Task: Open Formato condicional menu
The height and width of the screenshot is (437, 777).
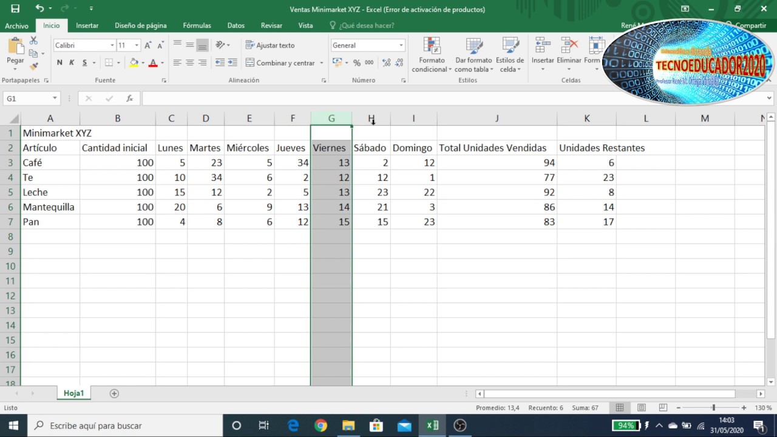Action: coord(432,55)
